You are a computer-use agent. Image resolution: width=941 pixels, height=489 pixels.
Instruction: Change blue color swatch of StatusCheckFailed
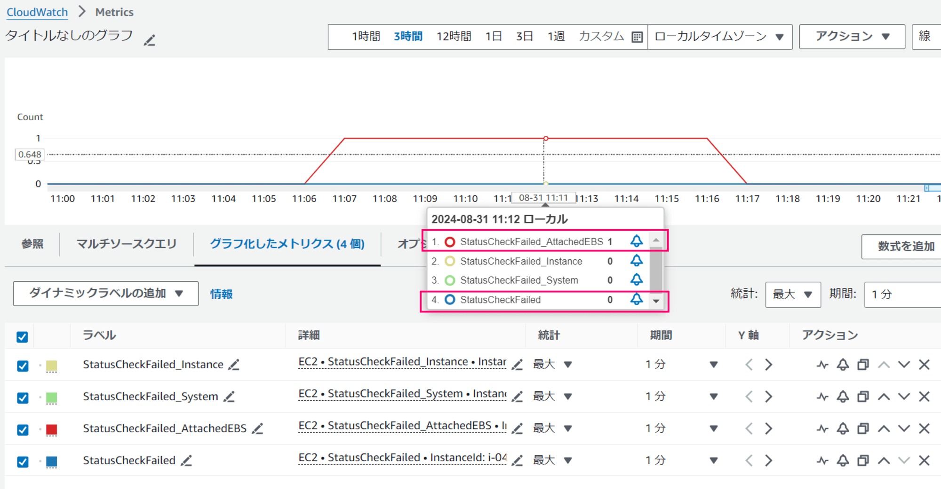coord(52,461)
